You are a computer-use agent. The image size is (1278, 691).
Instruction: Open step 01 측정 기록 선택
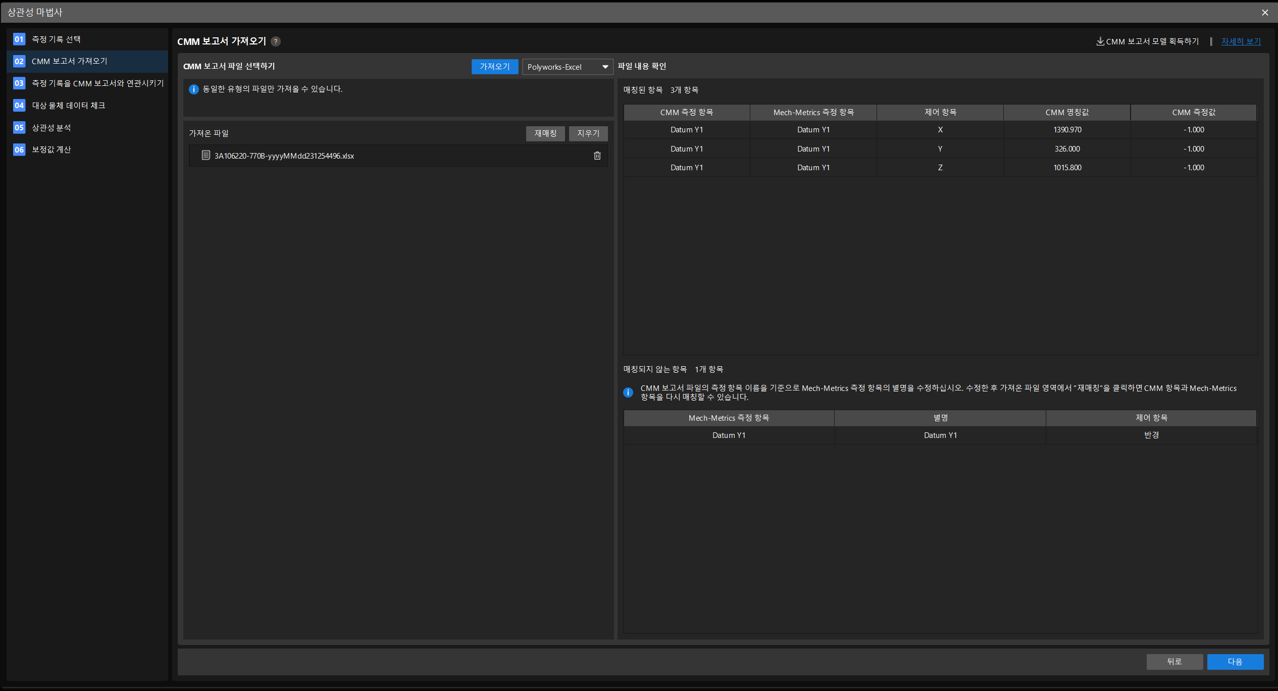point(87,39)
